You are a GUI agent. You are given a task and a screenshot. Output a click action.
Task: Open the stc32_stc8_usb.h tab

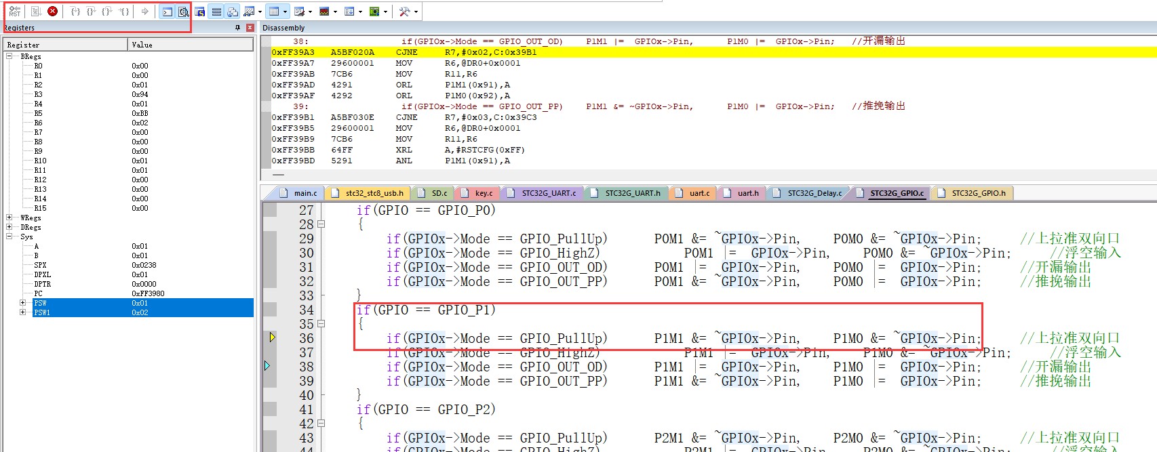[x=368, y=193]
